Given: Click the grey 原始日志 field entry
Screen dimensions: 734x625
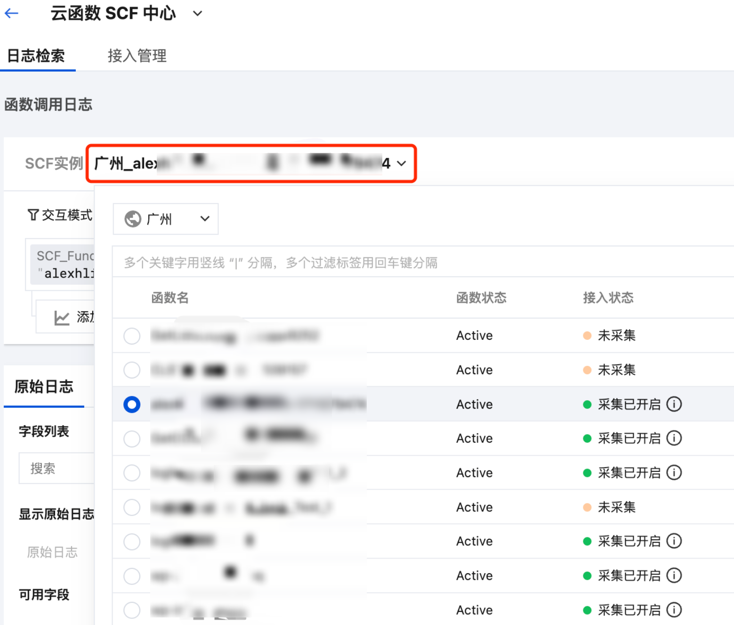Looking at the screenshot, I should pyautogui.click(x=52, y=552).
